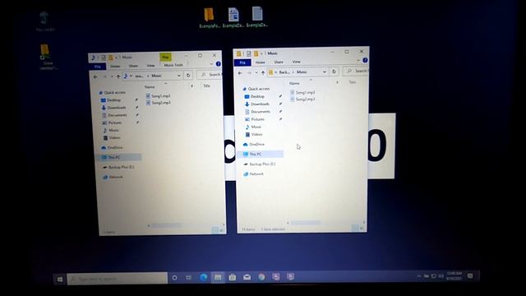
Task: Select Song2.mp3 in Backup Music window
Action: pos(302,99)
